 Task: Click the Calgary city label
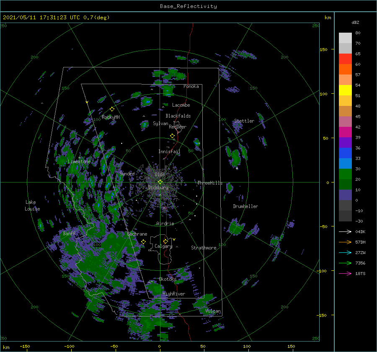tap(163, 246)
